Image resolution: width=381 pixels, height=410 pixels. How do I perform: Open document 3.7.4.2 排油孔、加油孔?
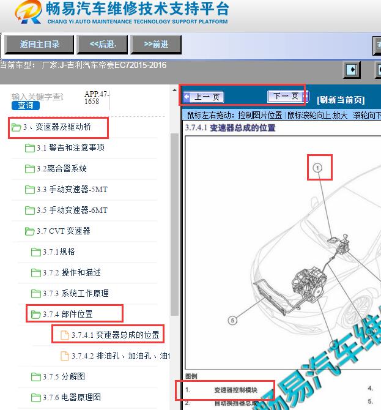[120, 356]
